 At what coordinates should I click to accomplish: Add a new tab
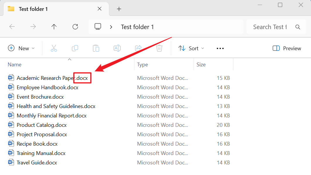tap(119, 9)
